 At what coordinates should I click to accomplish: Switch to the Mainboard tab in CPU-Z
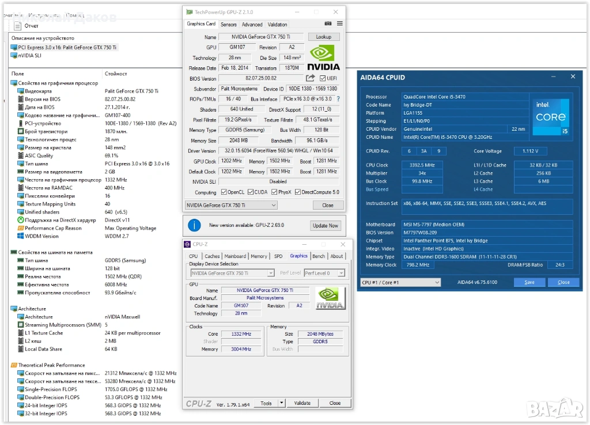[x=235, y=256]
